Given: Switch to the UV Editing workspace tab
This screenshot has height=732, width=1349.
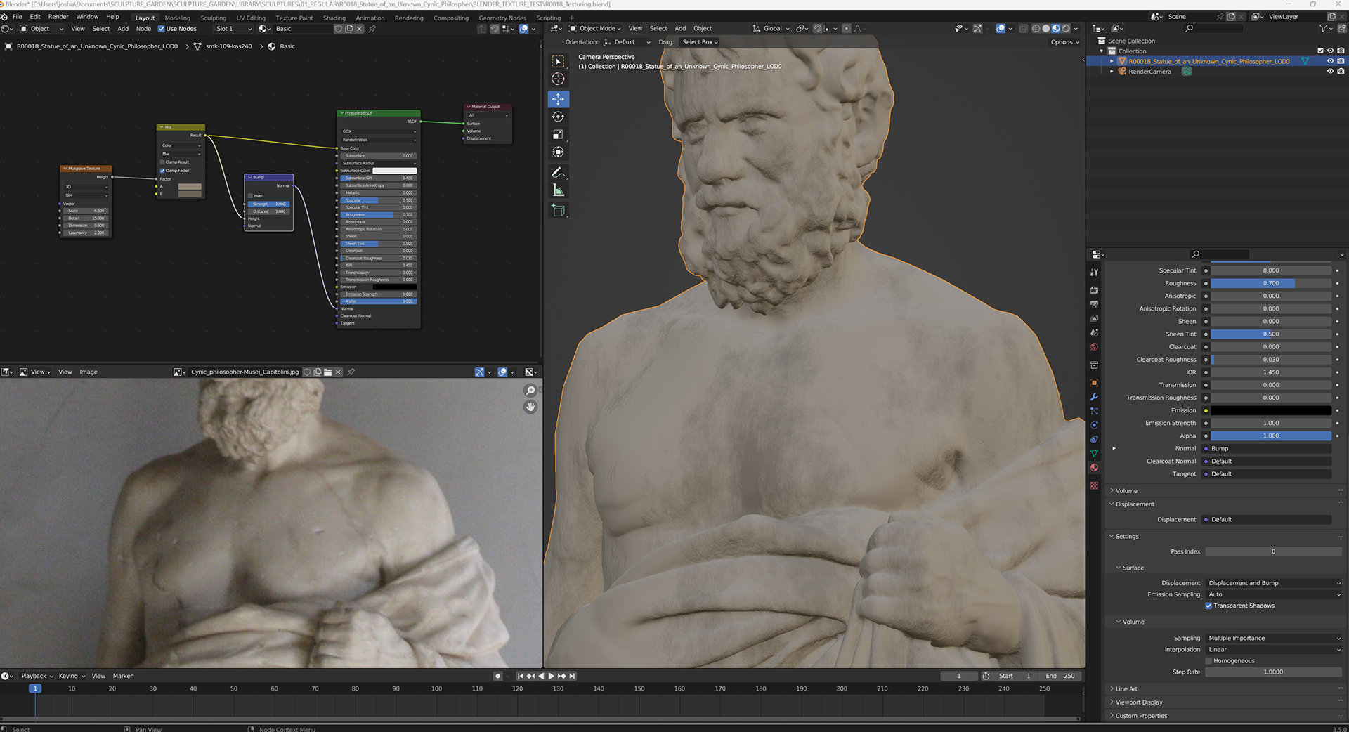Looking at the screenshot, I should point(251,18).
